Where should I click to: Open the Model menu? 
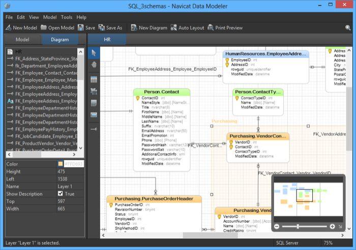pyautogui.click(x=50, y=17)
